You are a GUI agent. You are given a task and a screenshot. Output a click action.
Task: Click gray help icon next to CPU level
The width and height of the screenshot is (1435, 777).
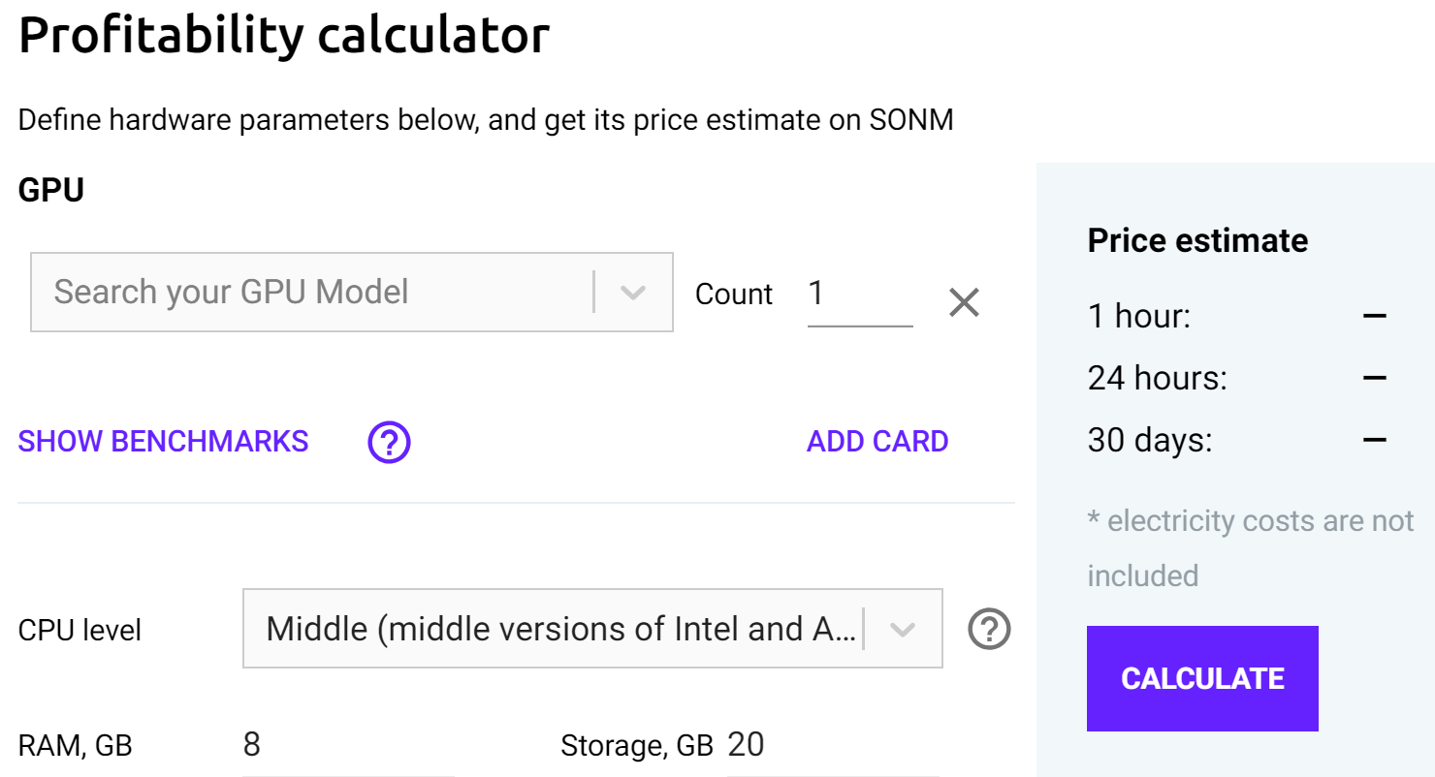click(x=989, y=630)
